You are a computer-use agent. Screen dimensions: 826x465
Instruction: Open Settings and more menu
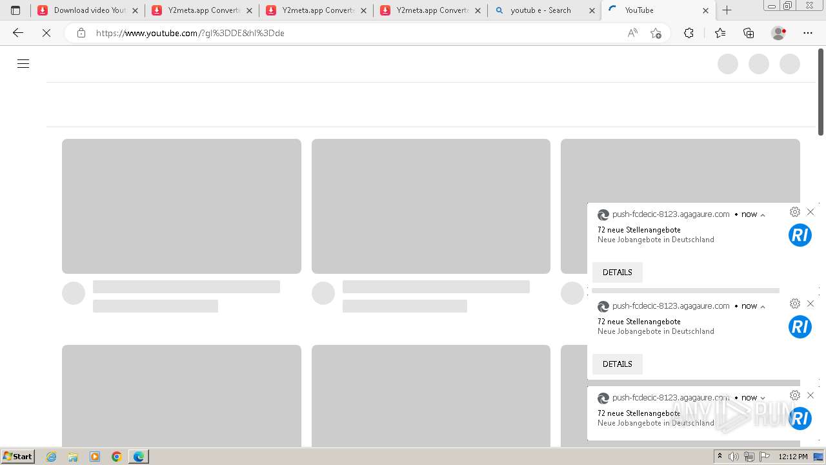point(808,33)
